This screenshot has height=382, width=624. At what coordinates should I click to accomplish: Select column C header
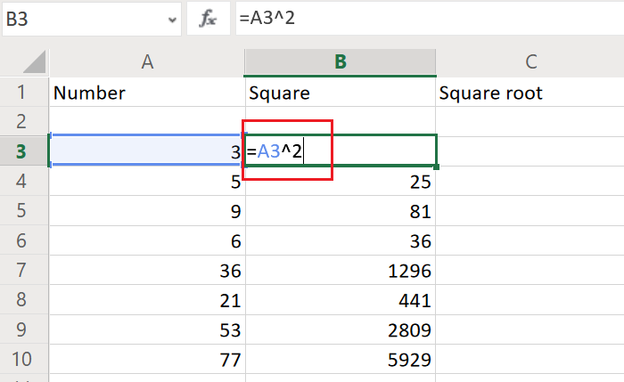pos(530,61)
